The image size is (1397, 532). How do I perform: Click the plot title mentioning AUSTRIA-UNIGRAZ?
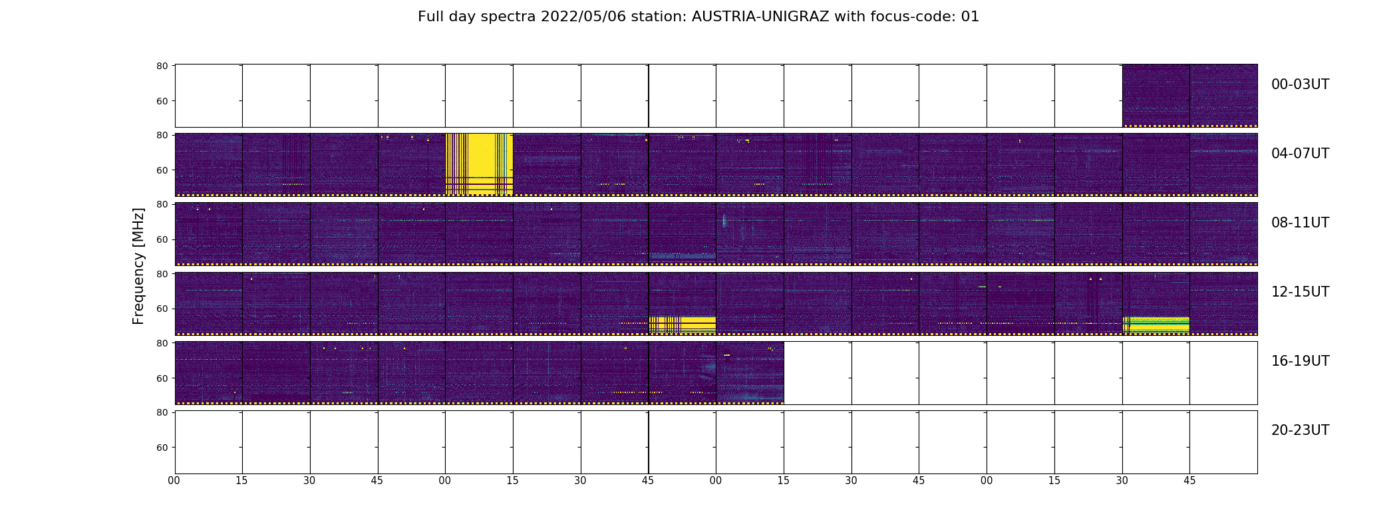[698, 17]
